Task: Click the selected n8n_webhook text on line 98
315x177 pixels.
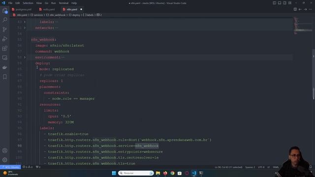Action: pyautogui.click(x=147, y=146)
